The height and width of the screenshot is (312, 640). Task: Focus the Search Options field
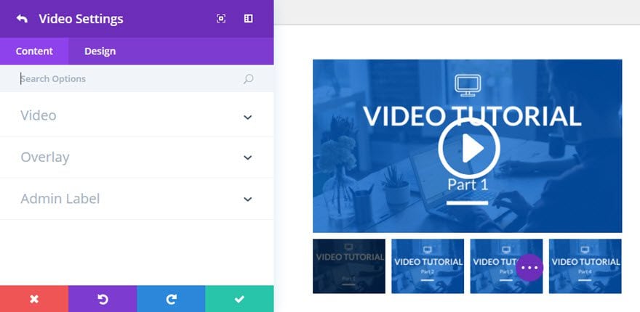pyautogui.click(x=137, y=78)
